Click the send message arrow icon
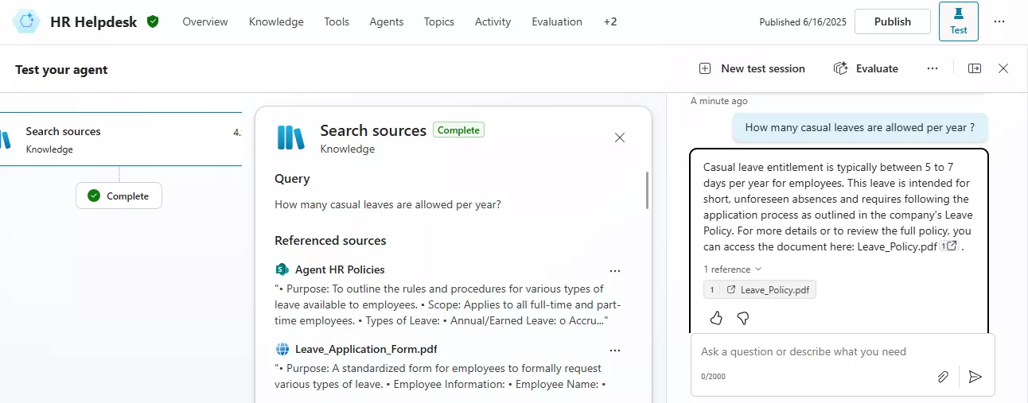Screen dimensions: 1028x403 pos(975,377)
